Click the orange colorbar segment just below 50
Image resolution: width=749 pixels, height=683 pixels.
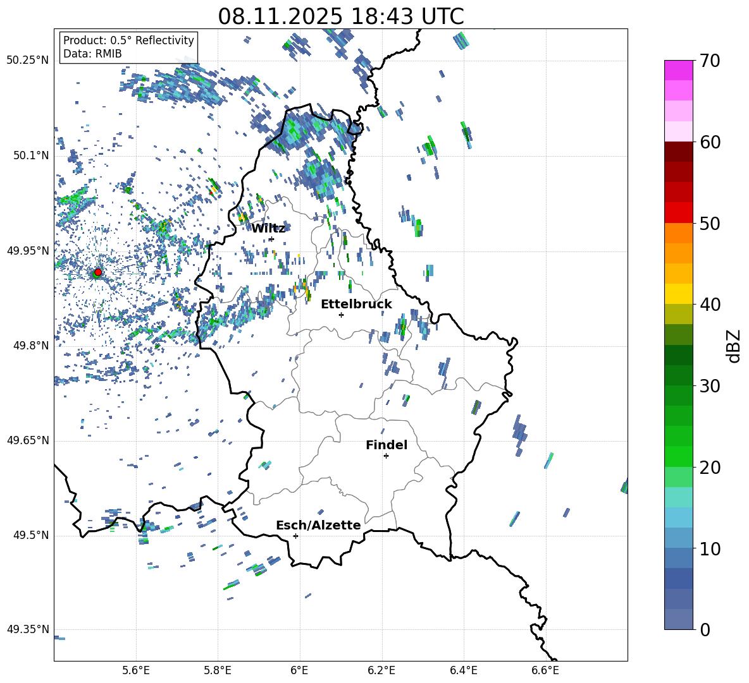678,233
